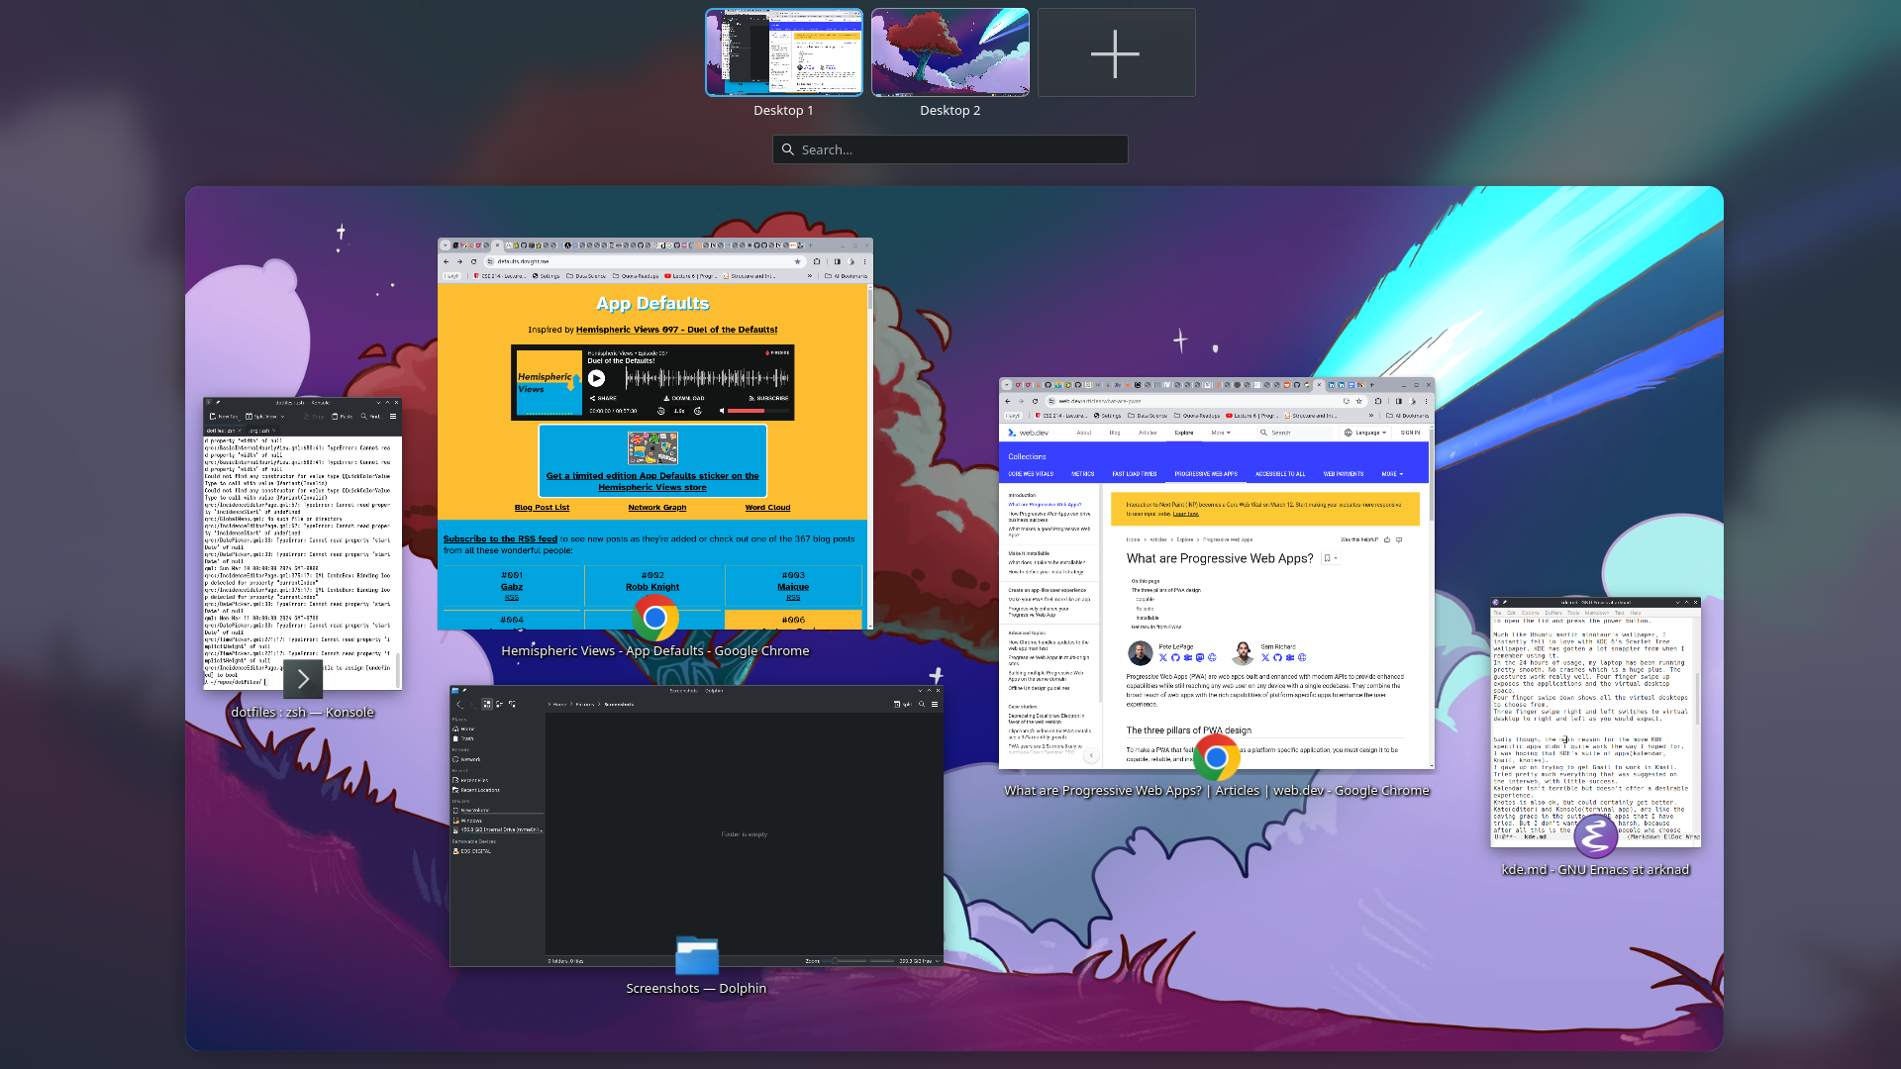The height and width of the screenshot is (1069, 1901).
Task: Switch to the Desktop 1 thumbnail
Action: 783,52
